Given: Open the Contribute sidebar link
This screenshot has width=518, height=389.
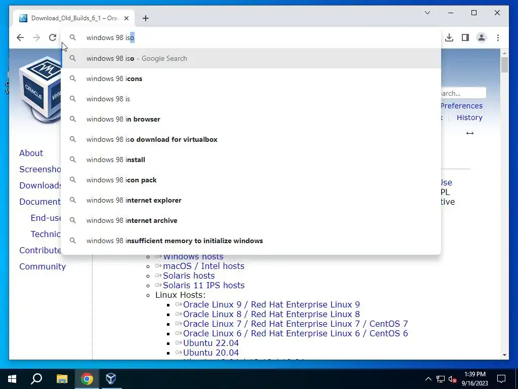Looking at the screenshot, I should (x=40, y=250).
